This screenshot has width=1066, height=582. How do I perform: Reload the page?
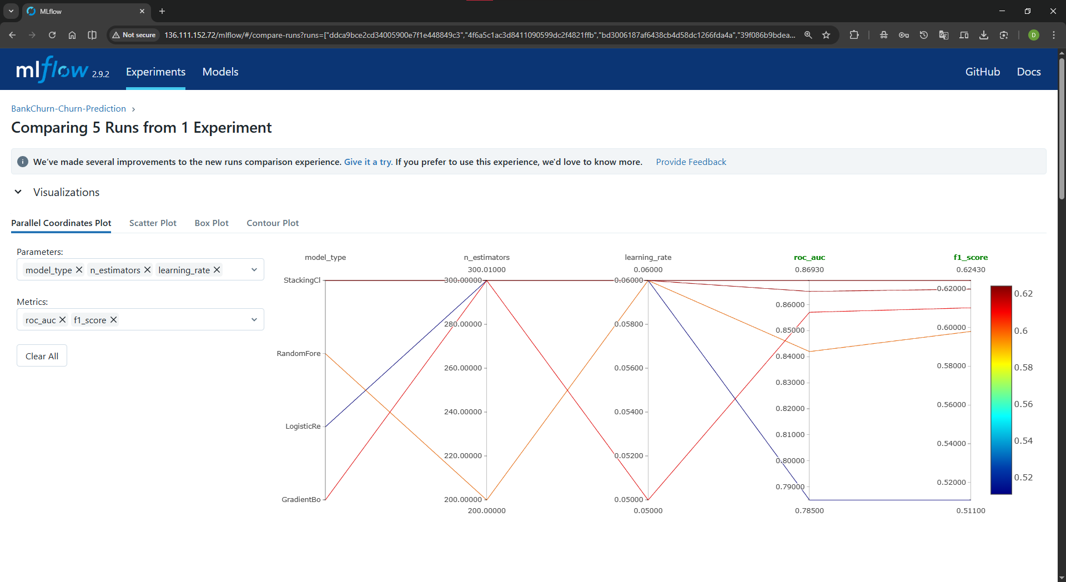pos(52,35)
